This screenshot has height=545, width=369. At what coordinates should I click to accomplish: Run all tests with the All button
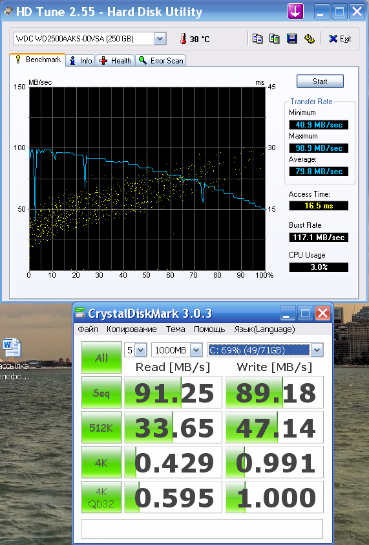pyautogui.click(x=101, y=357)
